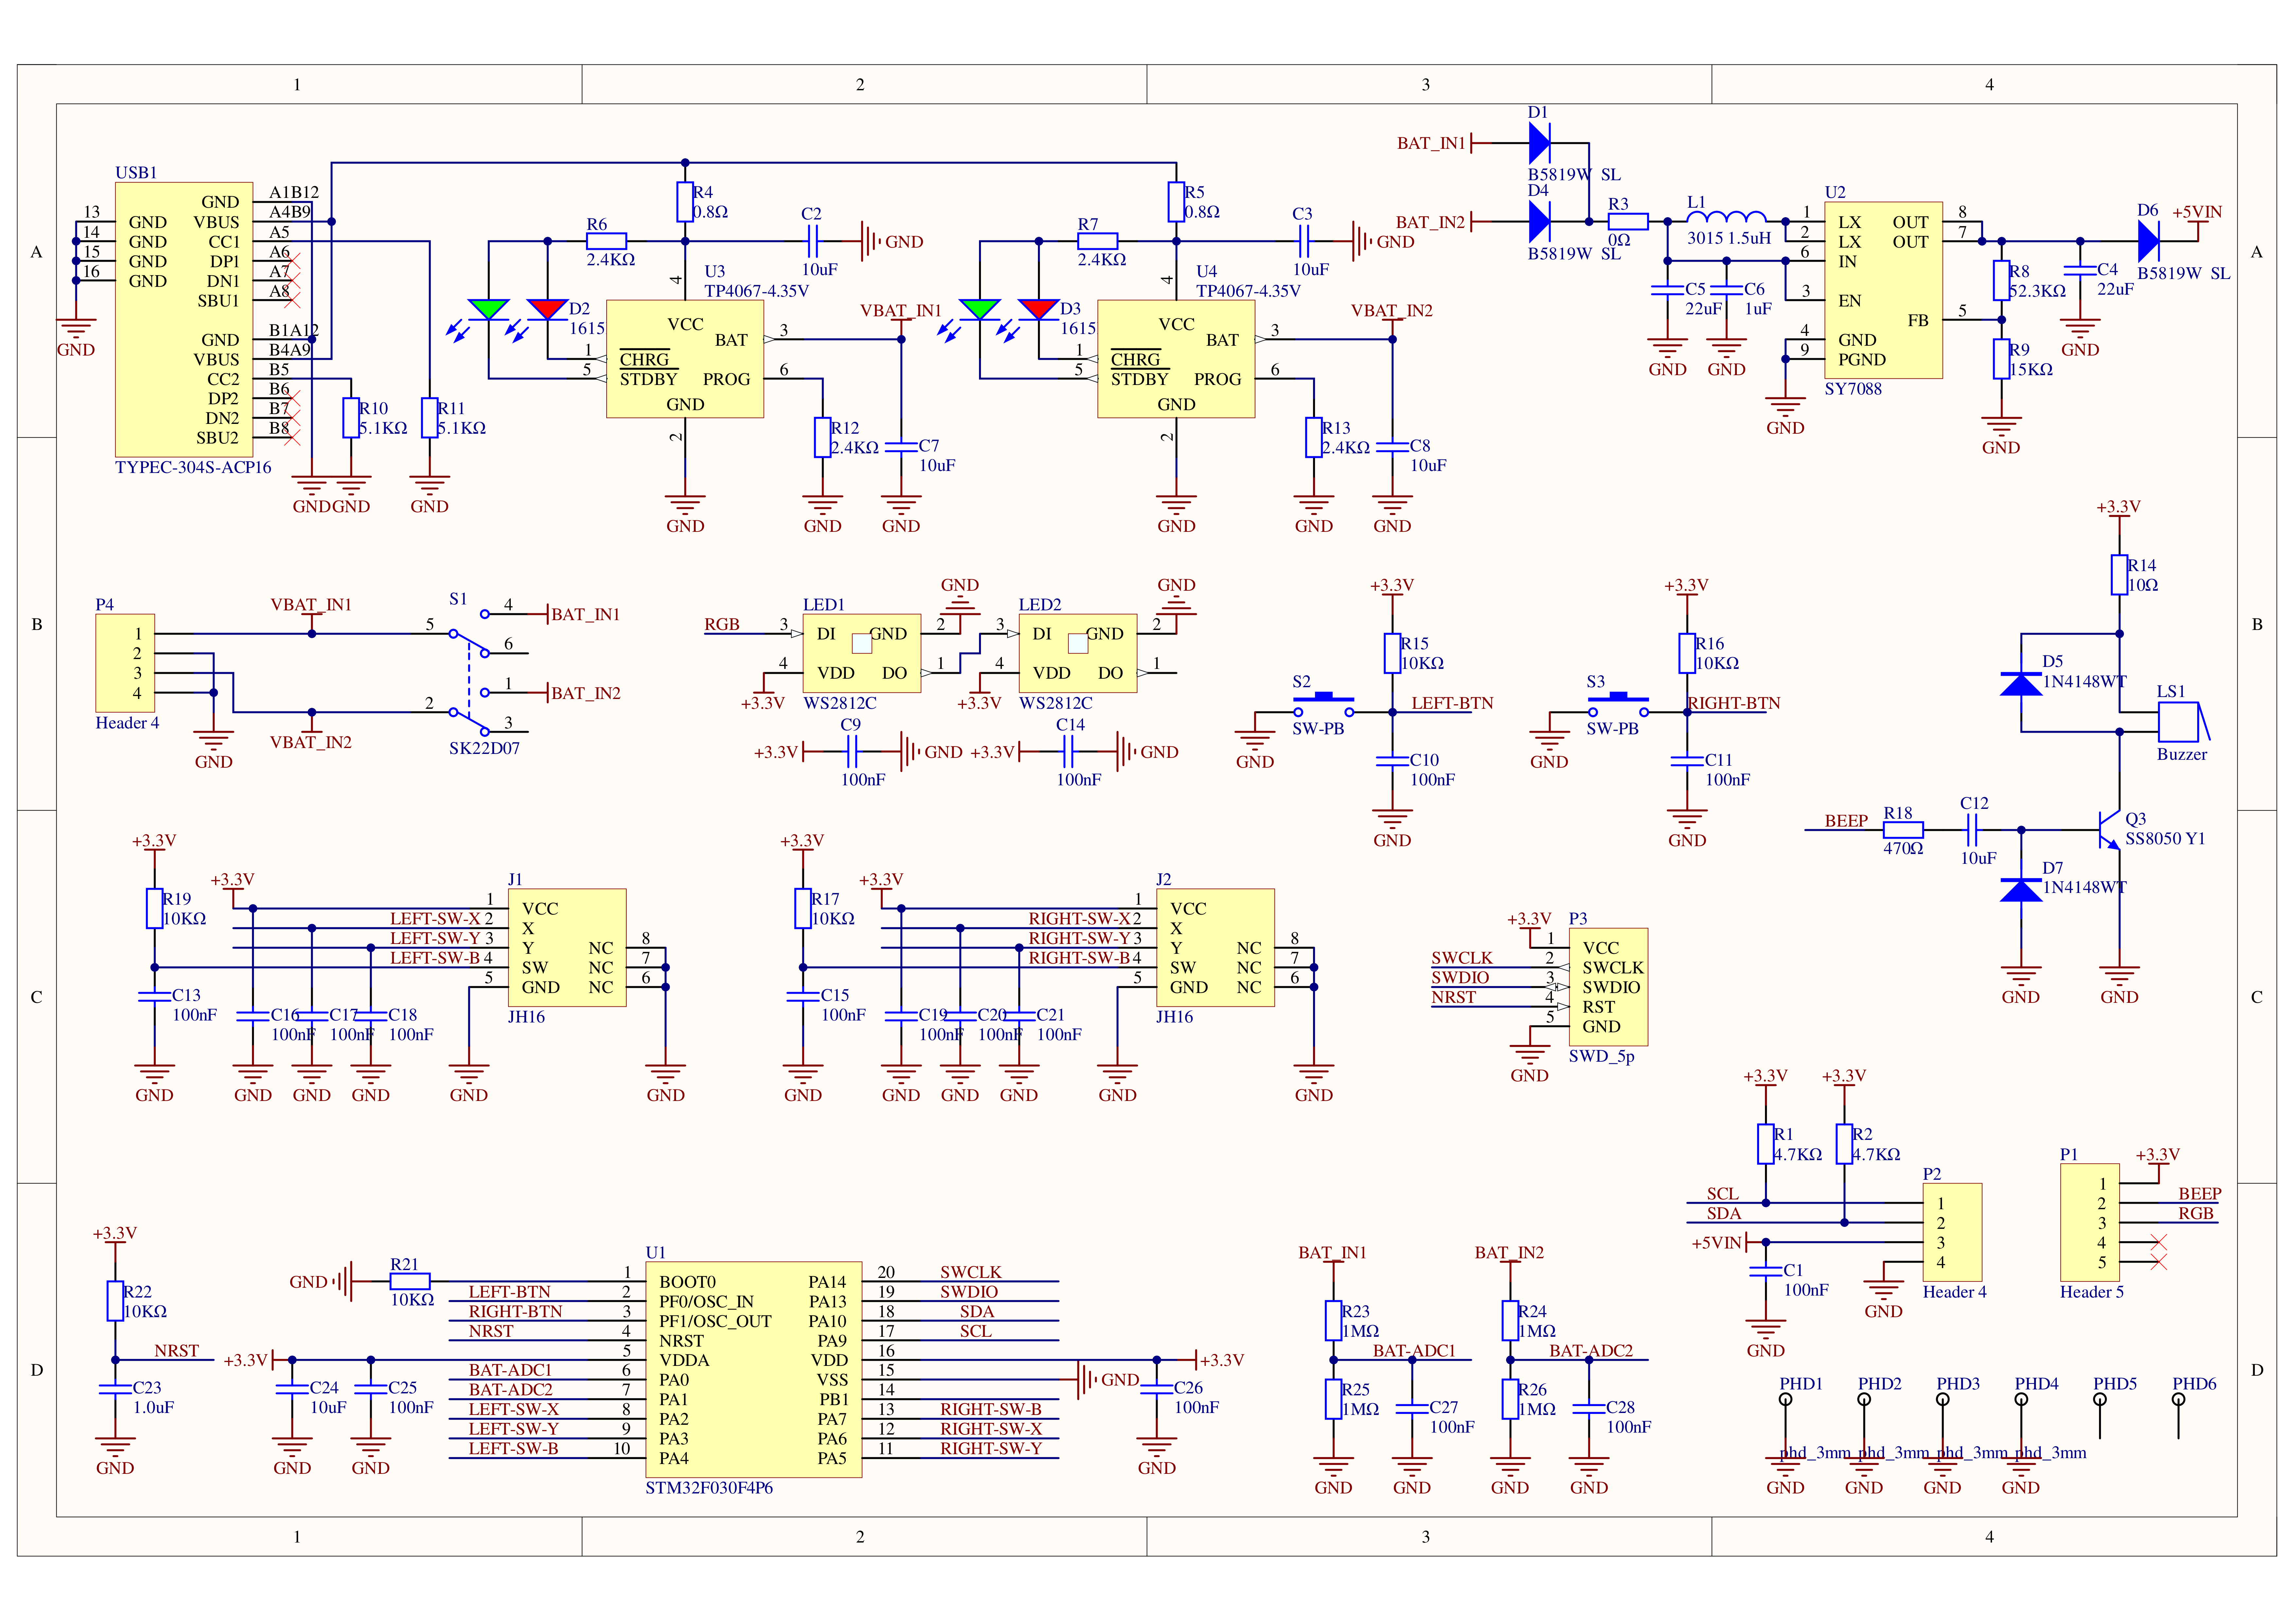Select the "PF1/OSC_OUT" pin name
Screen dimensions: 2296x1622
pyautogui.click(x=715, y=1321)
